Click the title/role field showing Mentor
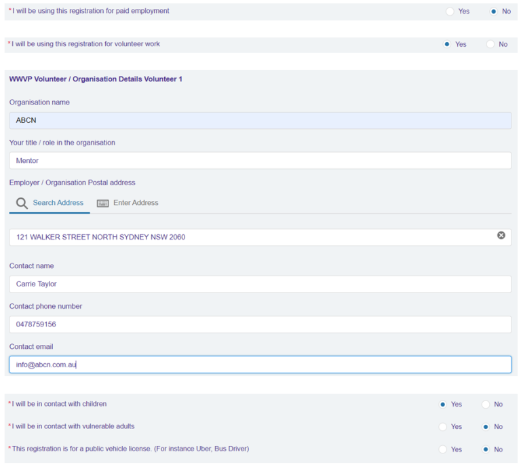The width and height of the screenshot is (521, 467). [x=260, y=161]
